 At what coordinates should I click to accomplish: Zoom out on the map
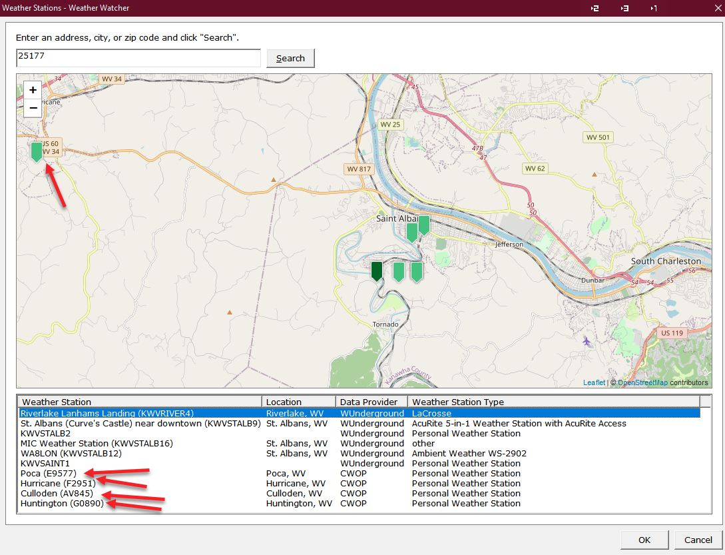33,108
